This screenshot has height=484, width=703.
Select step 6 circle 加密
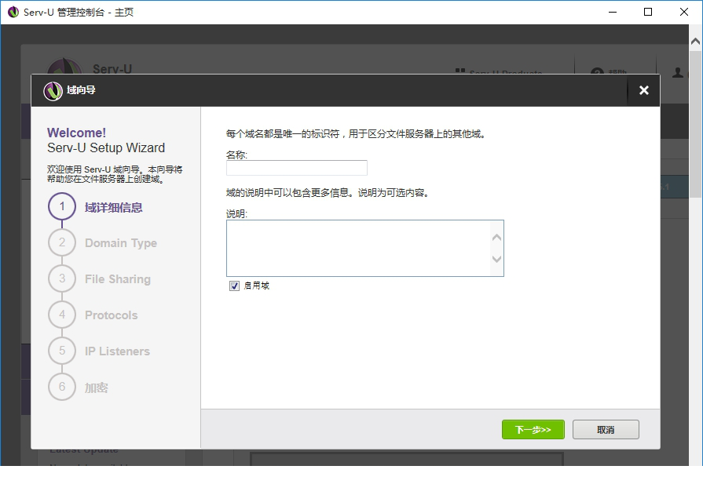click(62, 387)
